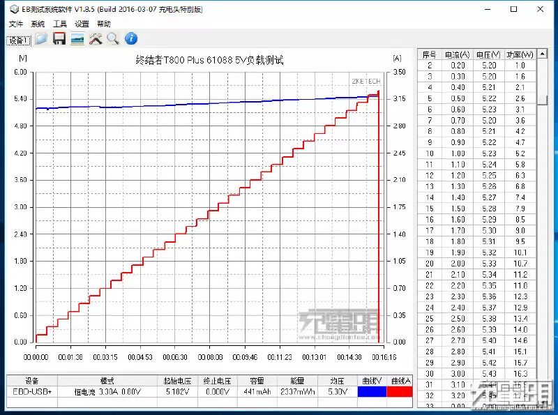Click power value 7.4 in row 14
The height and width of the screenshot is (415, 558).
click(x=520, y=197)
